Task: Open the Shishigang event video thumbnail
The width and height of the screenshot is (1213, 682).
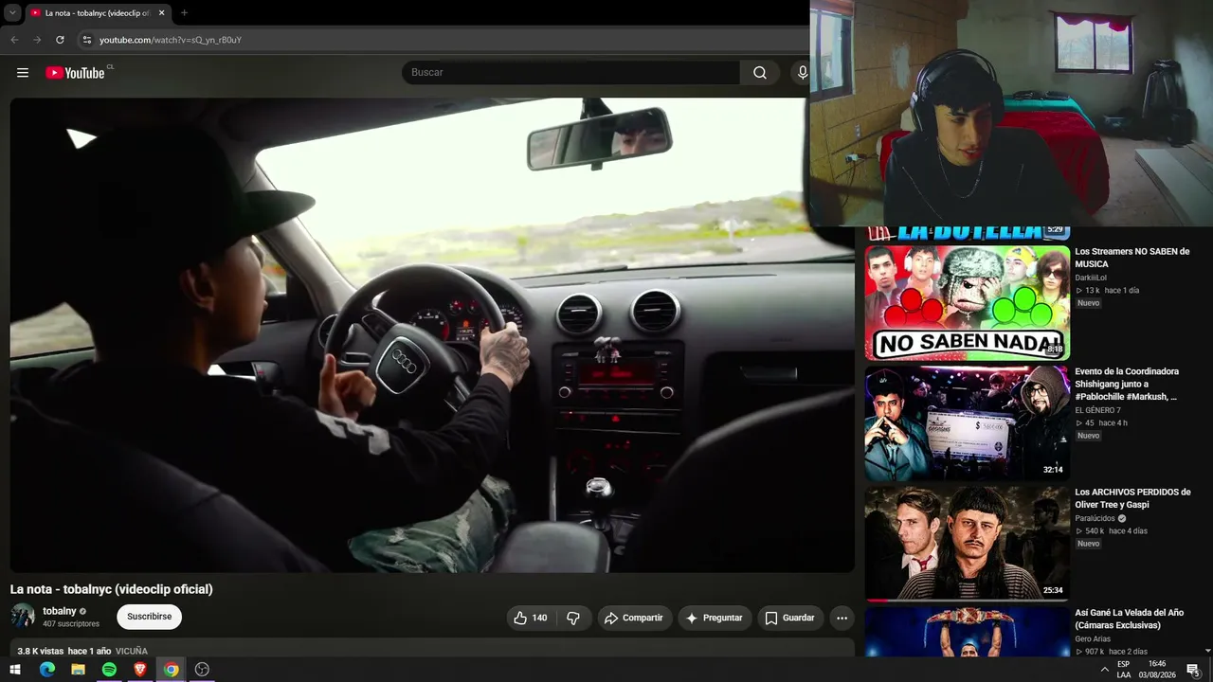Action: click(967, 423)
